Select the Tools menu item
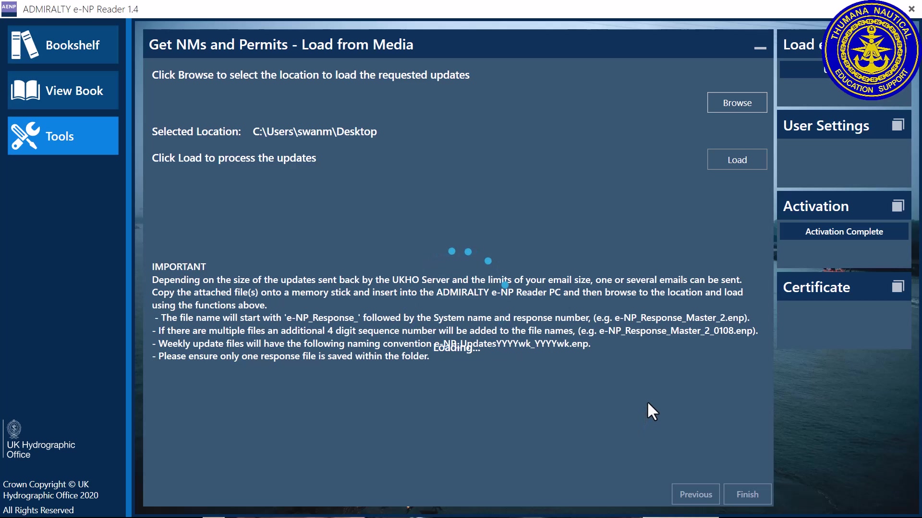The width and height of the screenshot is (922, 518). [x=63, y=136]
